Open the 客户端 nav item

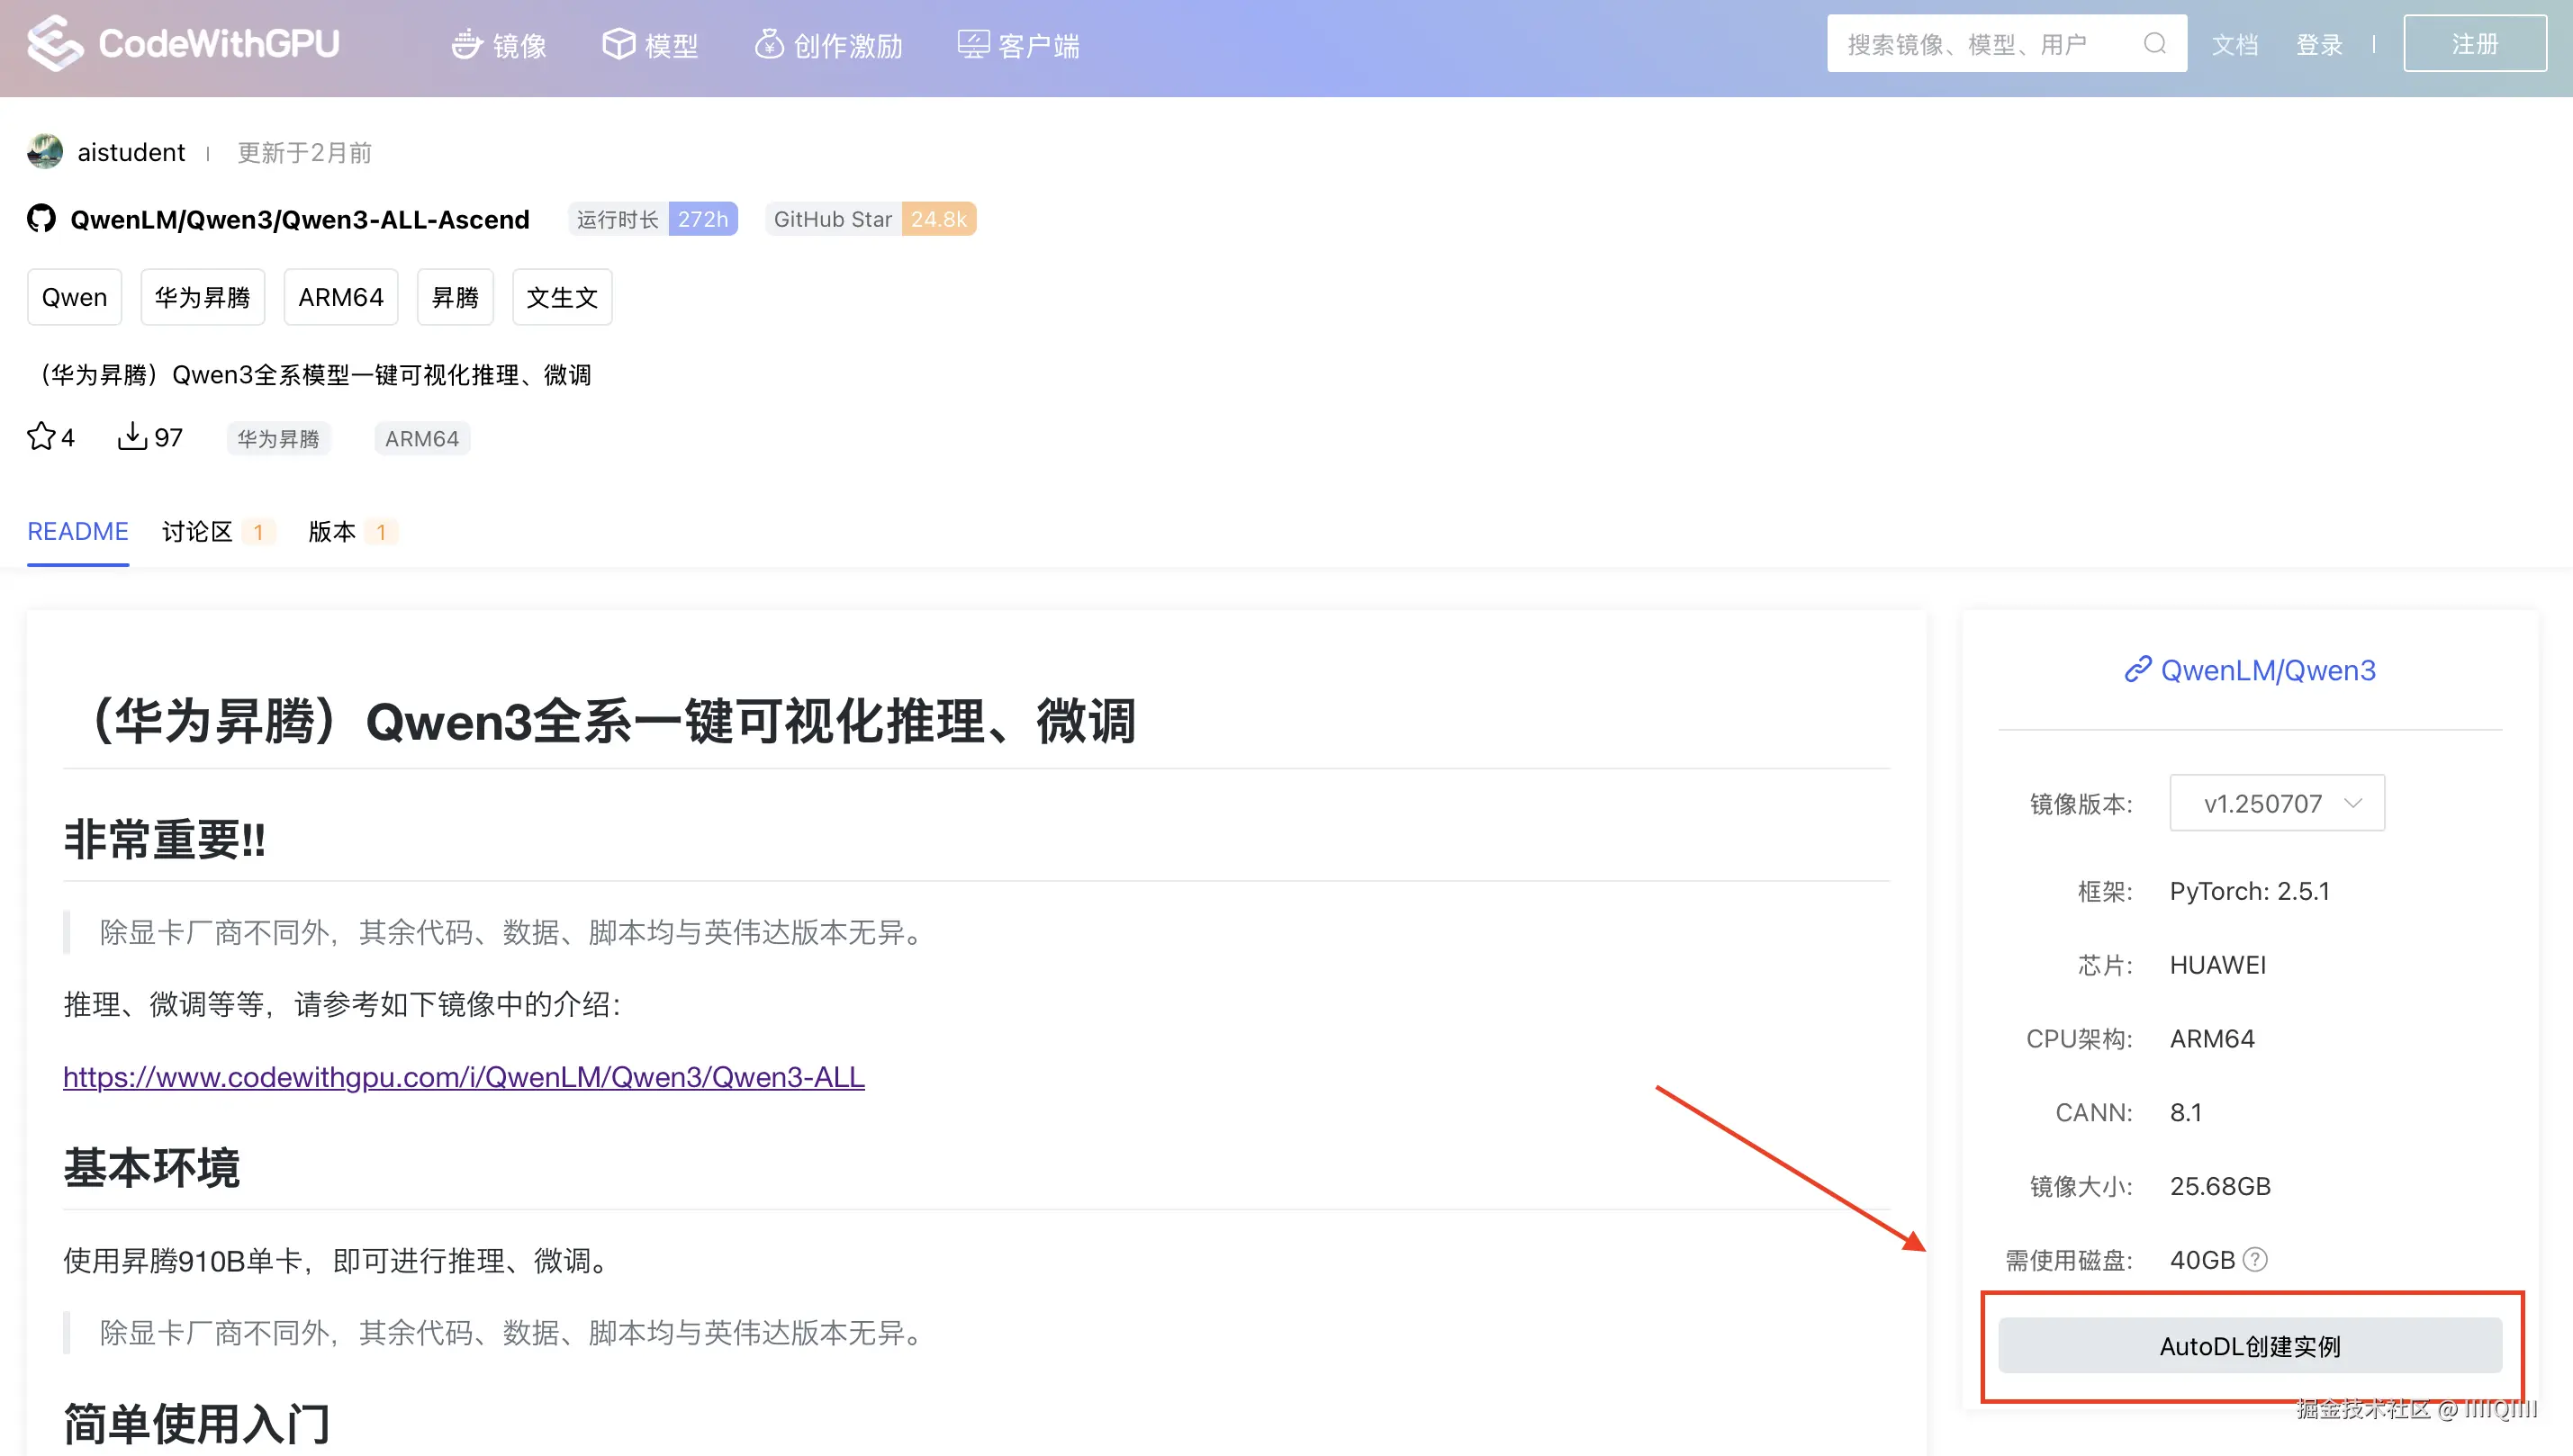pos(1018,45)
